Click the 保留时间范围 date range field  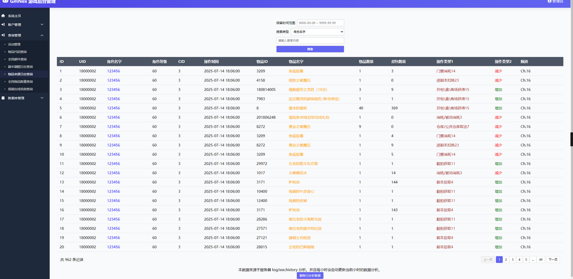[320, 23]
